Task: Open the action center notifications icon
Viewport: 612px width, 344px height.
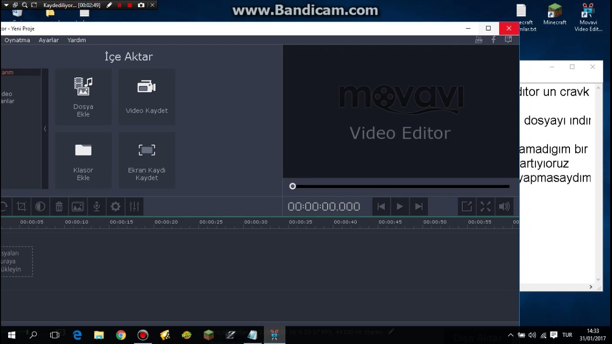Action: tap(554, 335)
